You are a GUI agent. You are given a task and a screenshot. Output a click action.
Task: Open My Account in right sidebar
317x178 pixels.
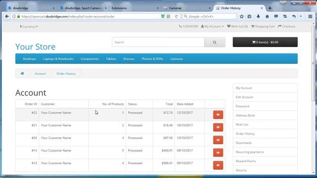point(265,88)
